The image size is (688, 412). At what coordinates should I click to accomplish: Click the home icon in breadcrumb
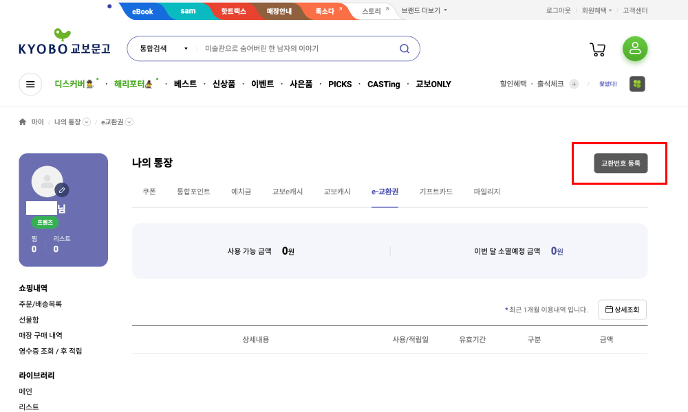point(23,122)
